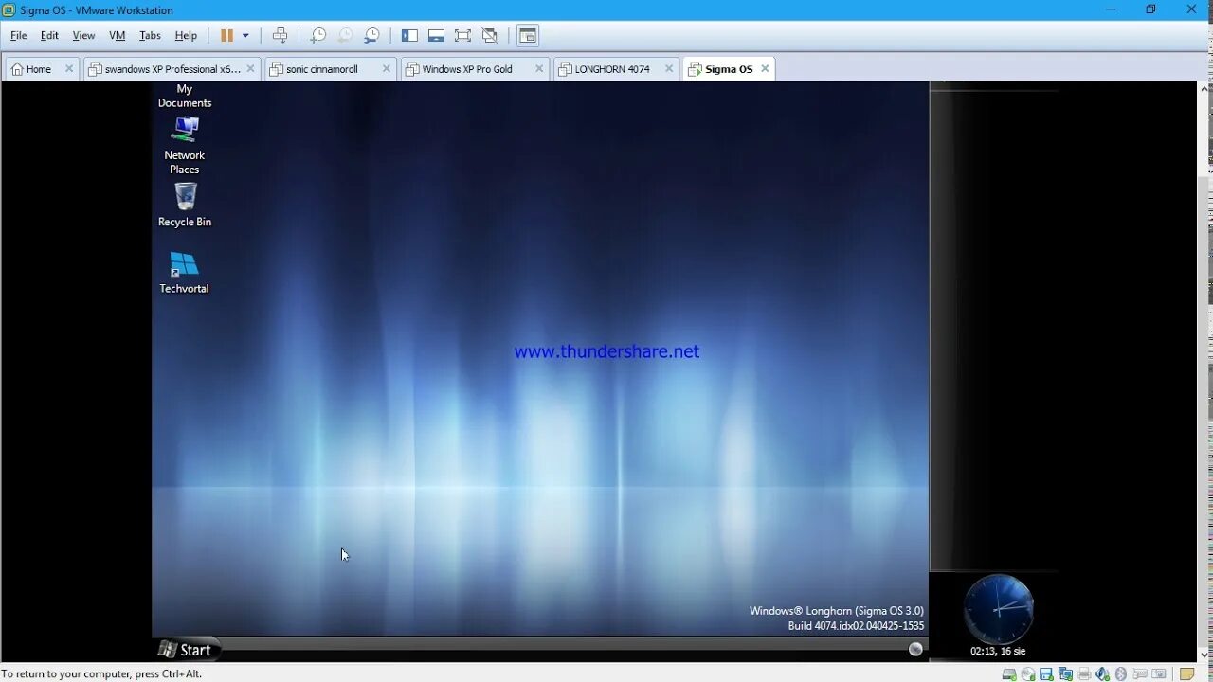Viewport: 1213px width, 682px height.
Task: Click the USB device status icon
Action: [x=1140, y=673]
